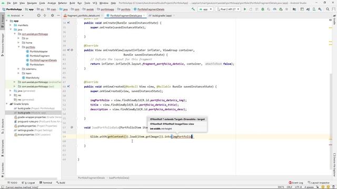Expand the sidemenu package

(x=19, y=69)
